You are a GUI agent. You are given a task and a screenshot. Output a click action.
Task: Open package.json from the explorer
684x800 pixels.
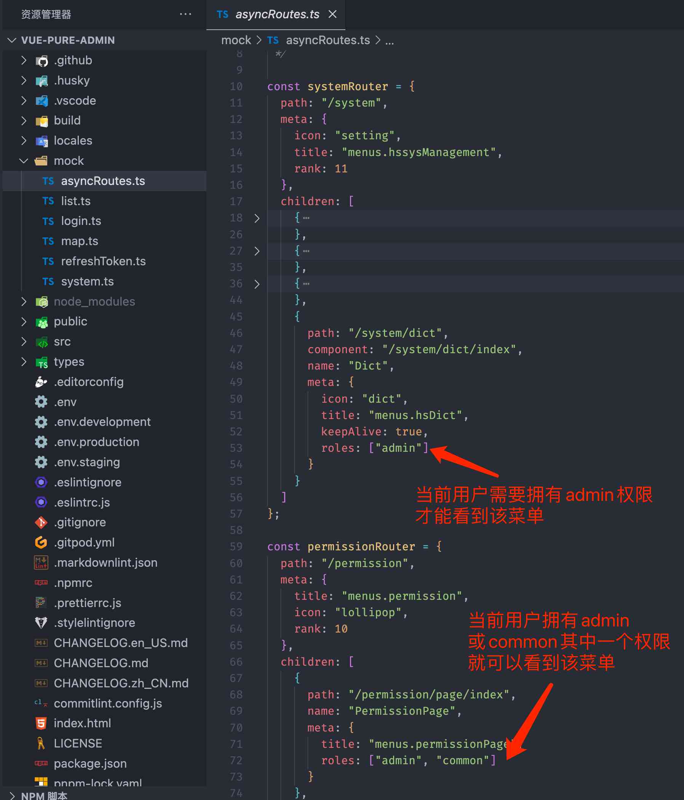tap(90, 763)
